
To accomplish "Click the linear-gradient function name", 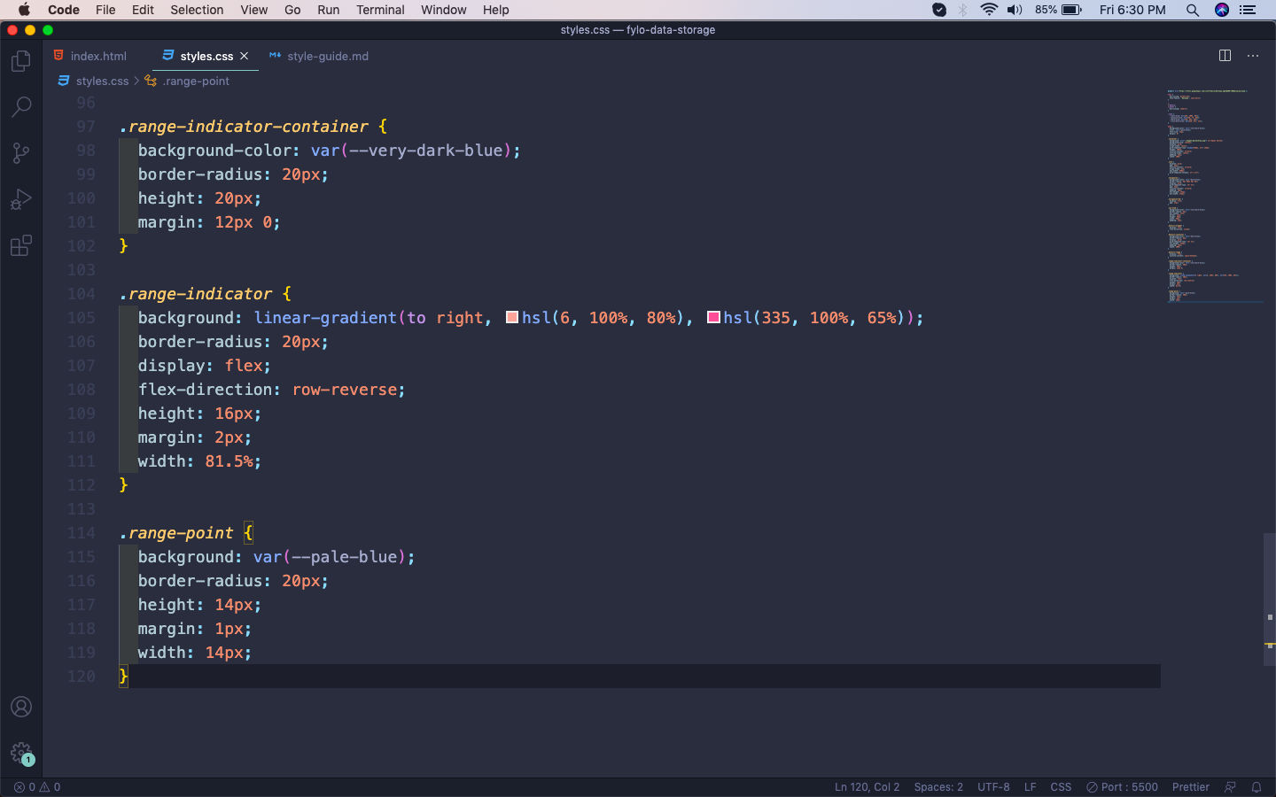I will [x=325, y=317].
